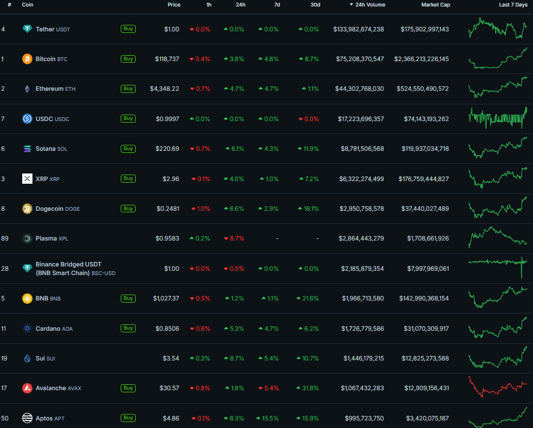Open the Tether USDT coin link
The width and height of the screenshot is (533, 428).
click(x=52, y=30)
